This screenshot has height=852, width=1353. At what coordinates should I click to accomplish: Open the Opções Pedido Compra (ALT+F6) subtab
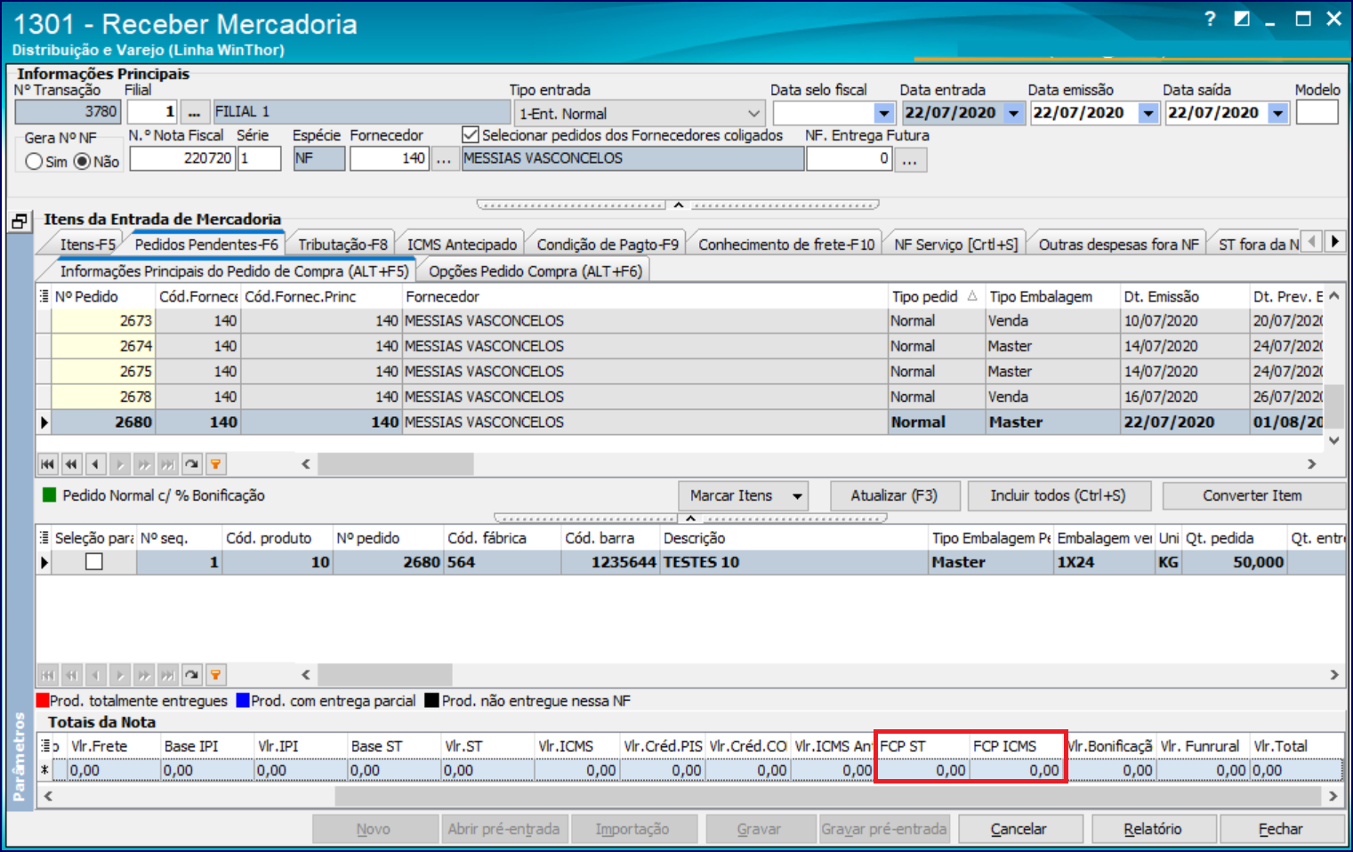coord(536,271)
